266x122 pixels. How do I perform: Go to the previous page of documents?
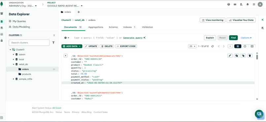point(219,46)
